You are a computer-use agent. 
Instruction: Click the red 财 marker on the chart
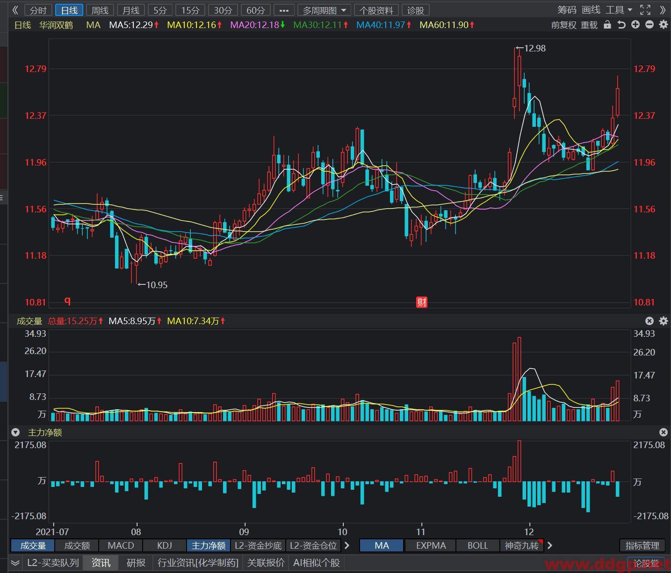pos(422,302)
